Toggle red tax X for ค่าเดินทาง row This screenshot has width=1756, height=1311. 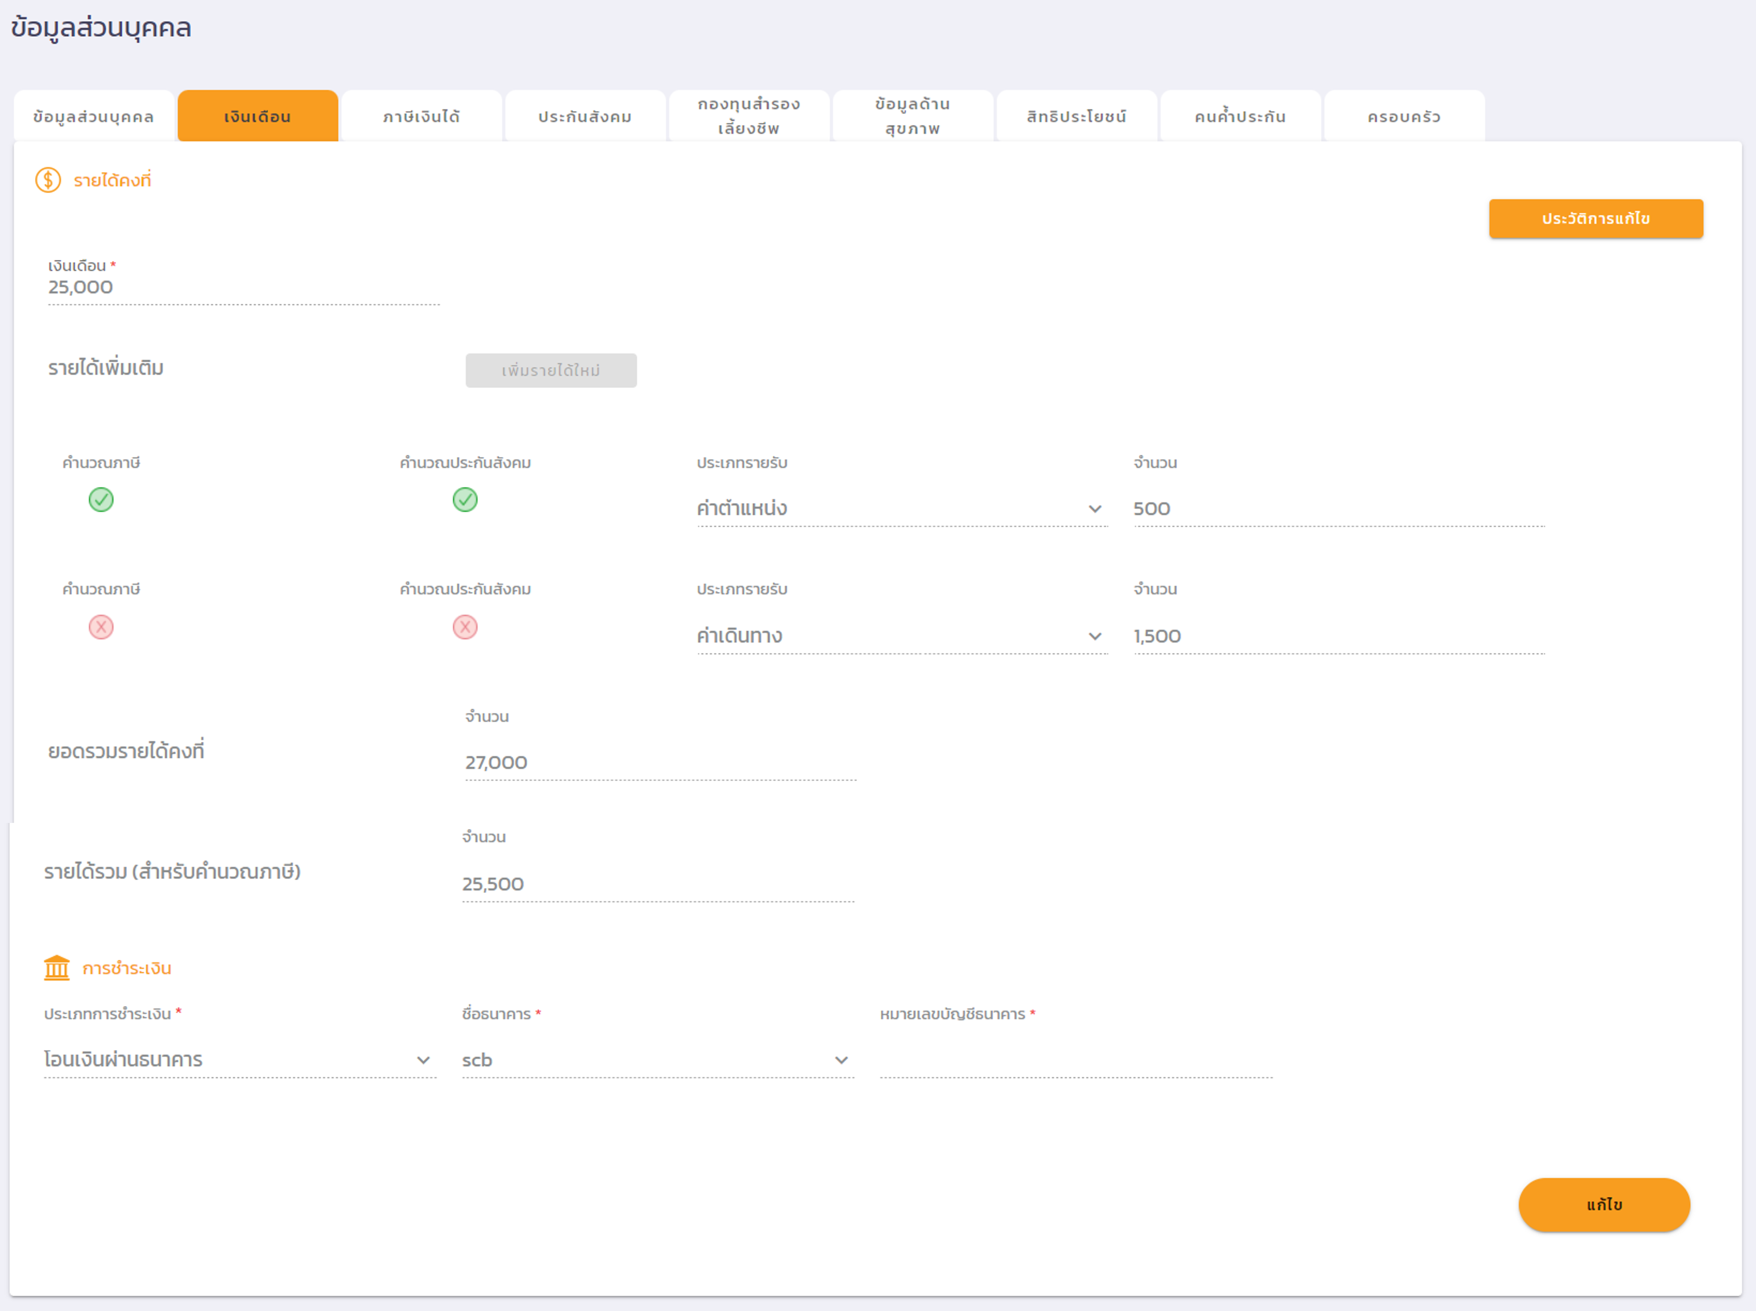pos(101,627)
